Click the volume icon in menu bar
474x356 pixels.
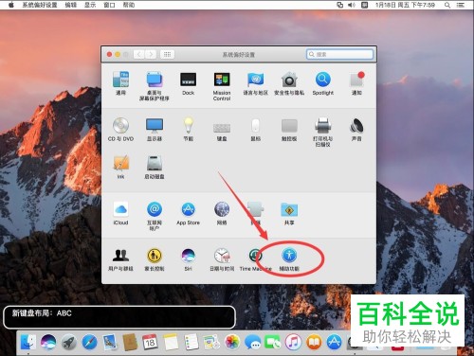pos(352,5)
